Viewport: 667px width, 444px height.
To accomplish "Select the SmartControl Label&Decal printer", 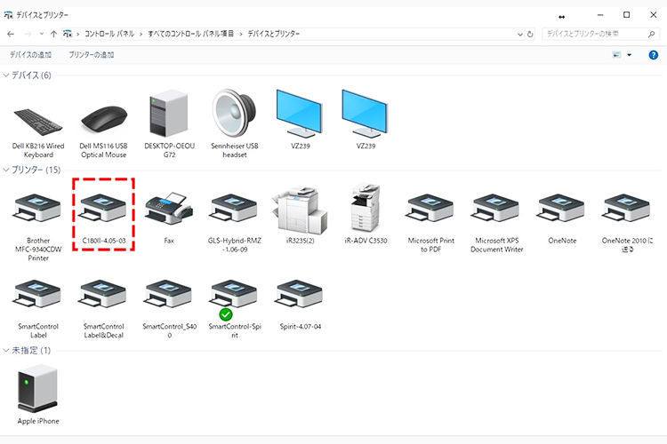I will 104,308.
